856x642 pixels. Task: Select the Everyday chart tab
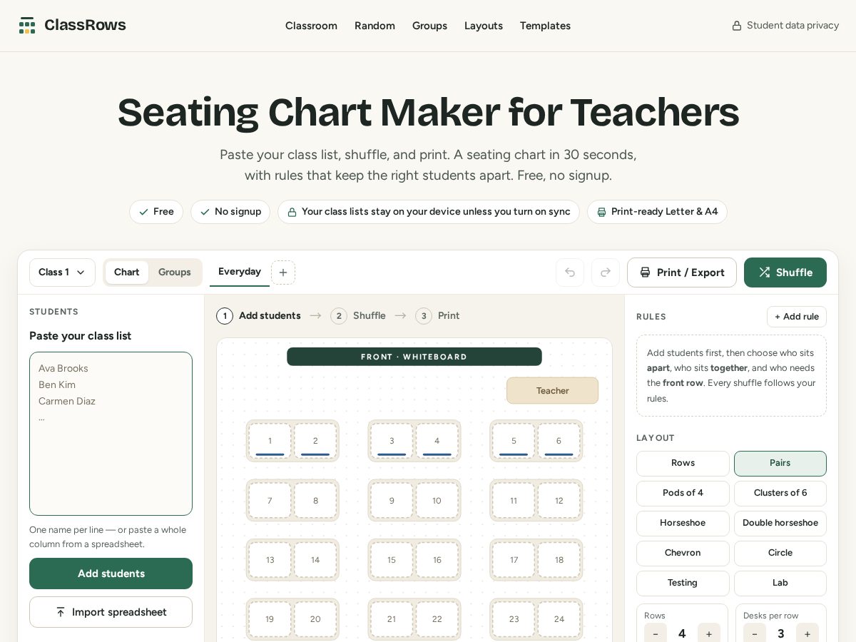pyautogui.click(x=240, y=272)
